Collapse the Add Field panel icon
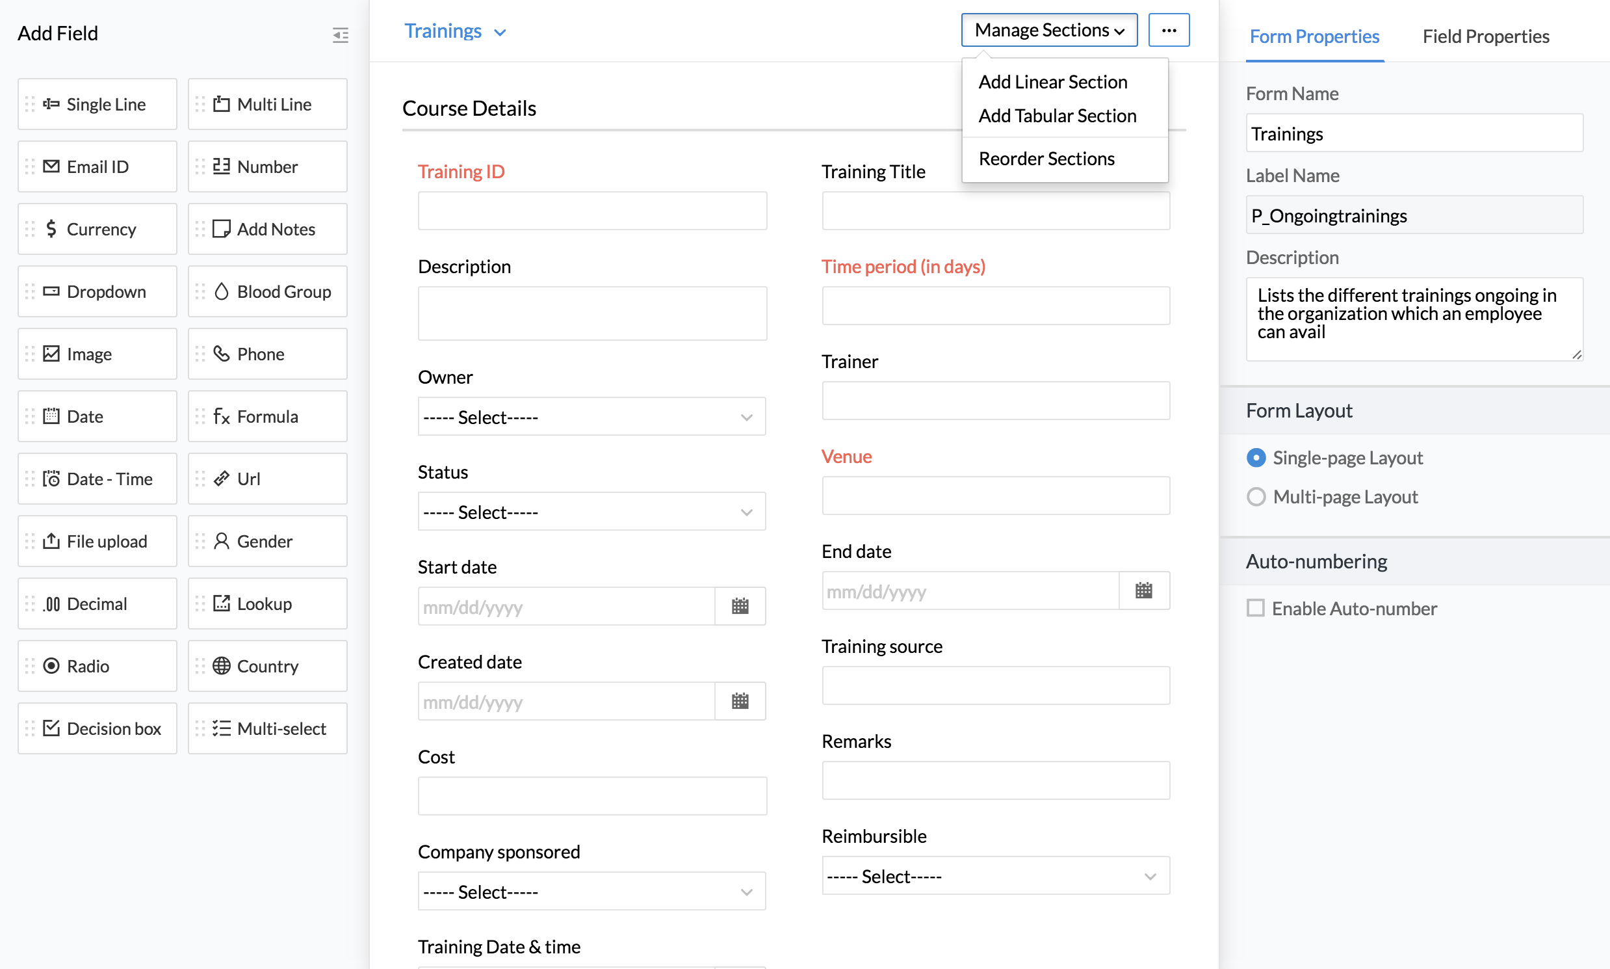This screenshot has height=969, width=1610. click(340, 34)
